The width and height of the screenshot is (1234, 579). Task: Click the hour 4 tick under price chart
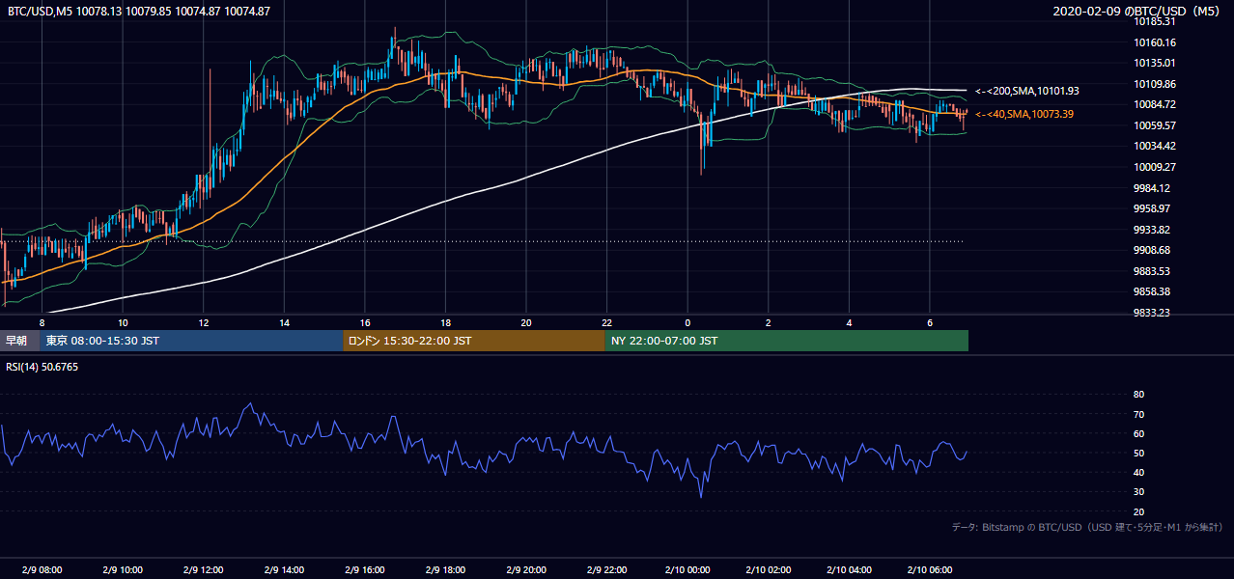coord(849,322)
